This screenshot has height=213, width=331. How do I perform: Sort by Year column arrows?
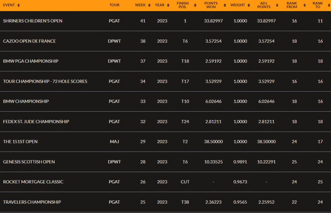(168, 5)
